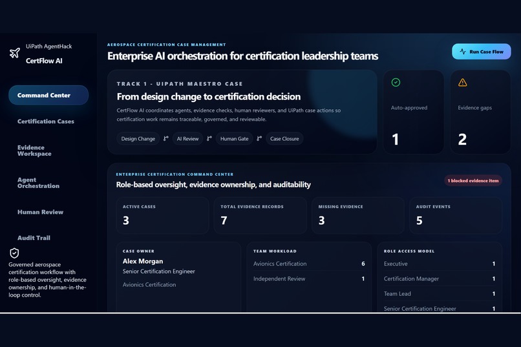The image size is (521, 347).
Task: Click the CertFlow AI app title
Action: click(x=44, y=61)
